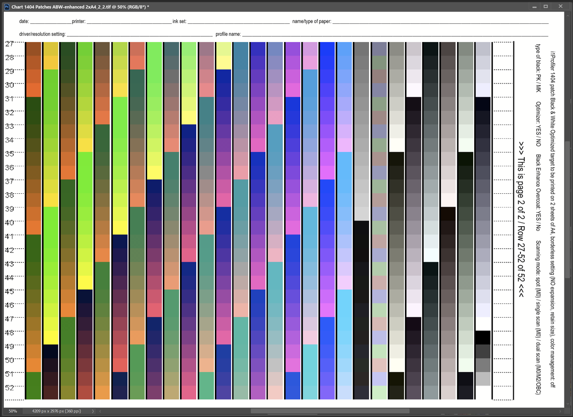
Task: Open the status bar info flyout arrow
Action: (x=93, y=411)
